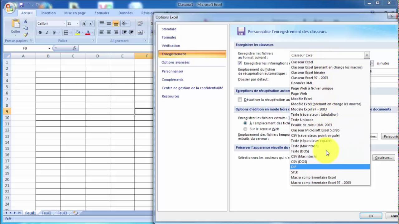The width and height of the screenshot is (399, 224).
Task: Align cell content to bottom
Action: point(116,24)
